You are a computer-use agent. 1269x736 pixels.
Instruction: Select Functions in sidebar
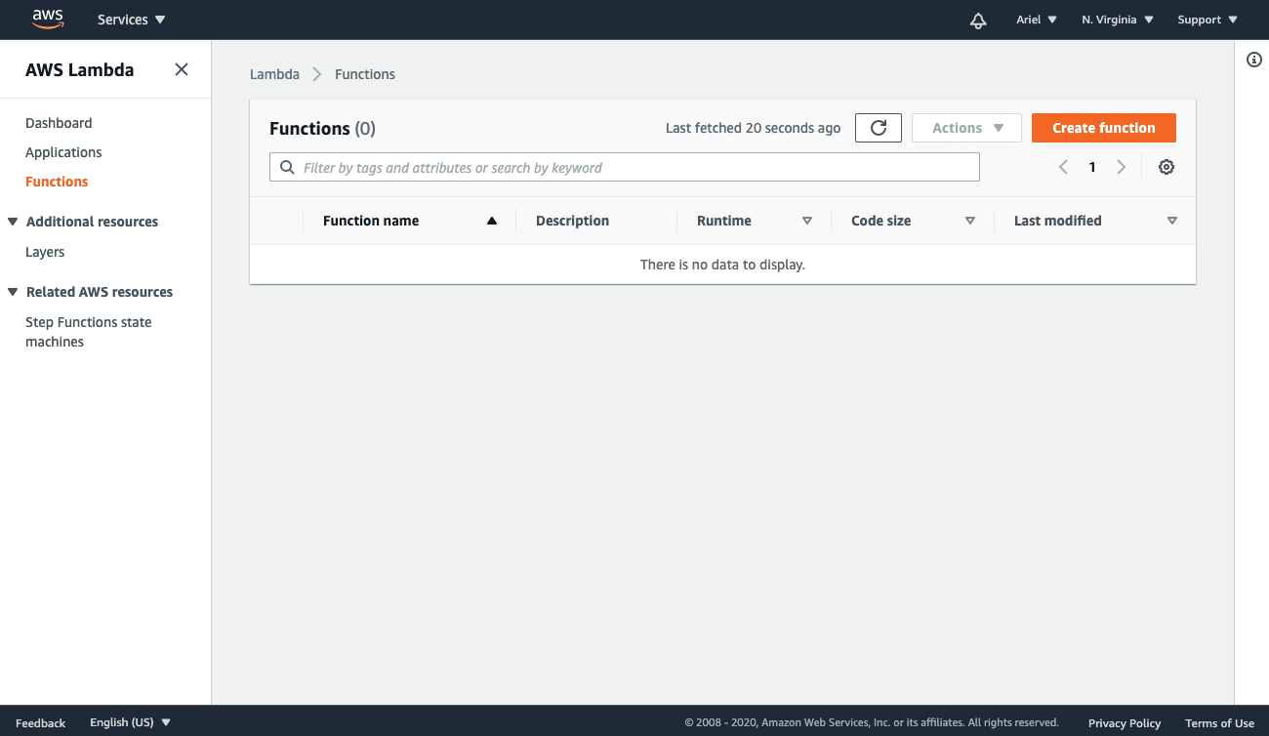[x=57, y=182]
